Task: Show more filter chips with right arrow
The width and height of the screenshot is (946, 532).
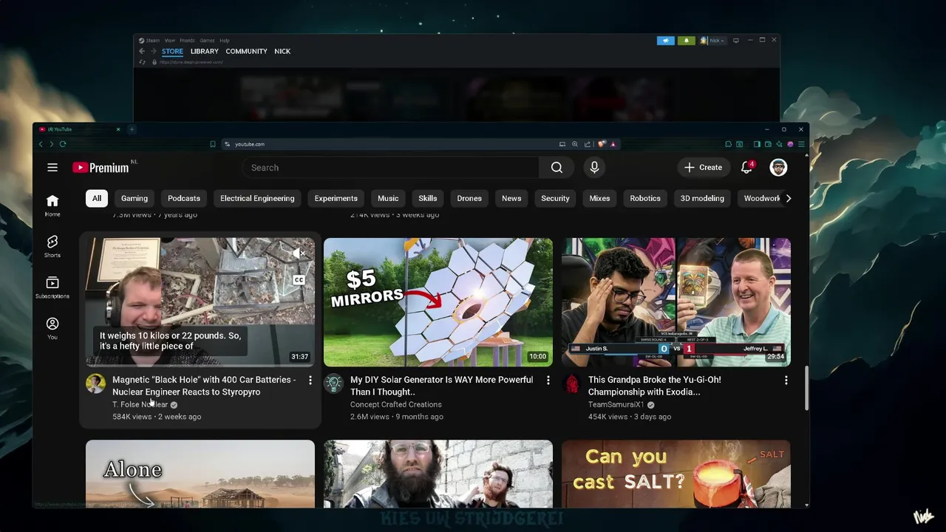Action: click(789, 198)
